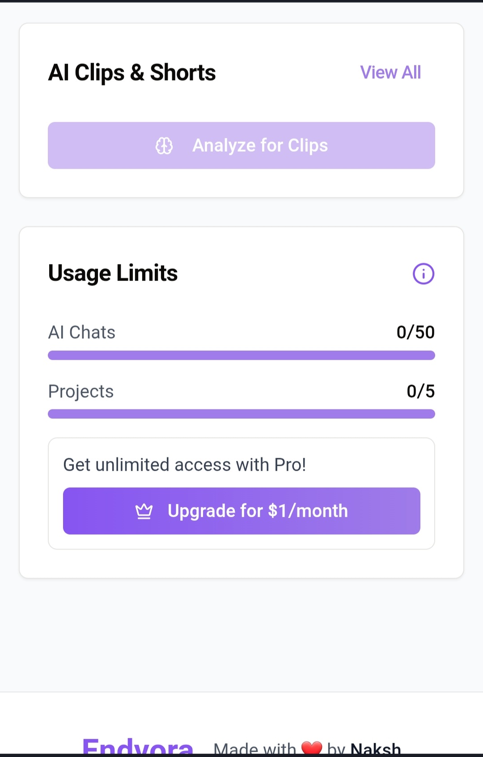Click the Projects usage progress bar
The image size is (483, 757).
tap(241, 414)
